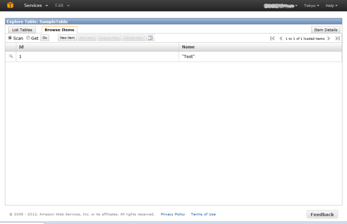The width and height of the screenshot is (347, 224).
Task: Open the Edit dropdown menu
Action: tap(62, 5)
